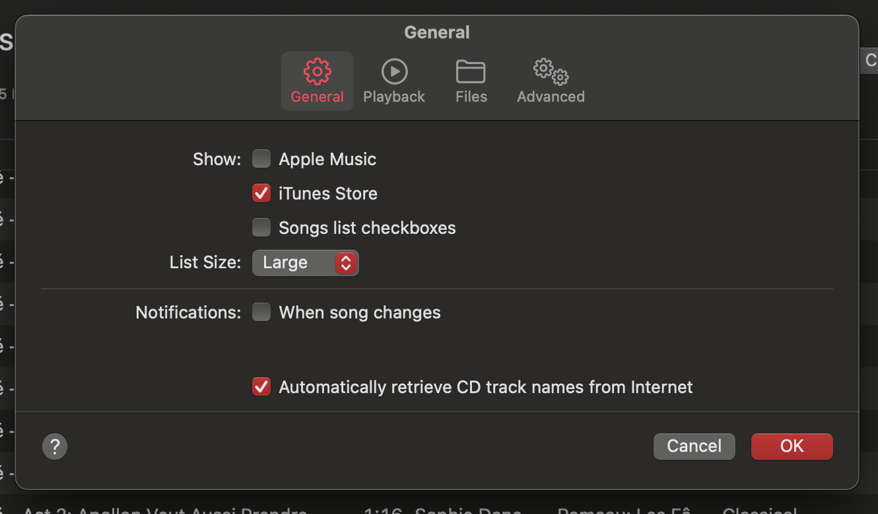Screen dimensions: 878x514
Task: Open the Advanced double-gear icon tab
Action: (551, 71)
